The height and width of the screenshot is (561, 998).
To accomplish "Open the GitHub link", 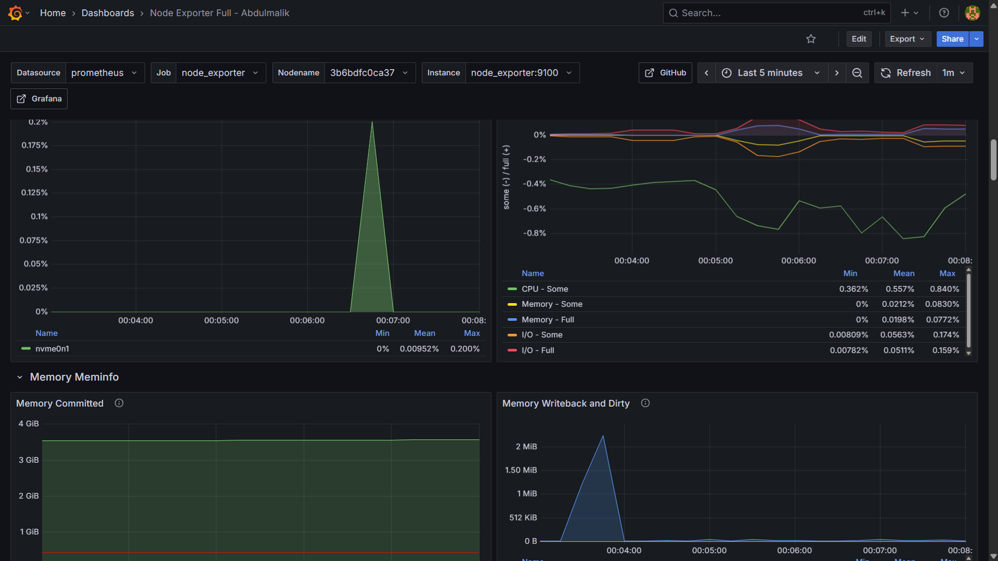I will coord(665,73).
